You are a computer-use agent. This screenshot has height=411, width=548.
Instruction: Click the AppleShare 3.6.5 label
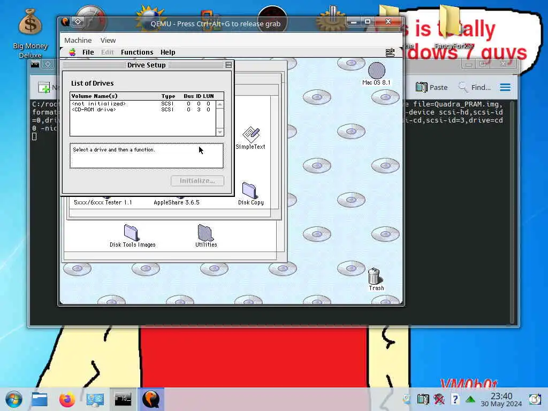pyautogui.click(x=177, y=202)
